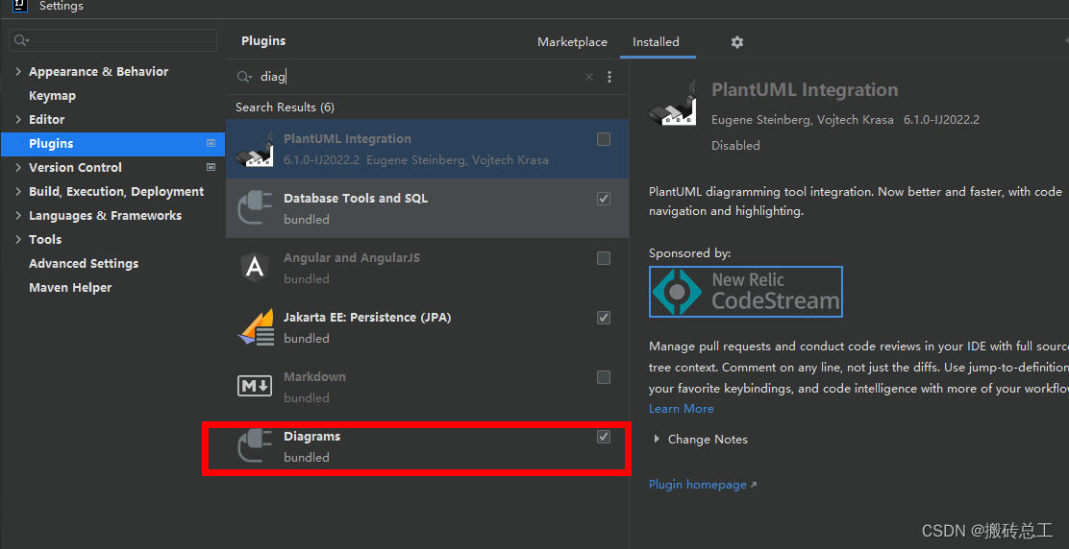Select the PlantUML Integration row title
The image size is (1069, 549).
347,139
